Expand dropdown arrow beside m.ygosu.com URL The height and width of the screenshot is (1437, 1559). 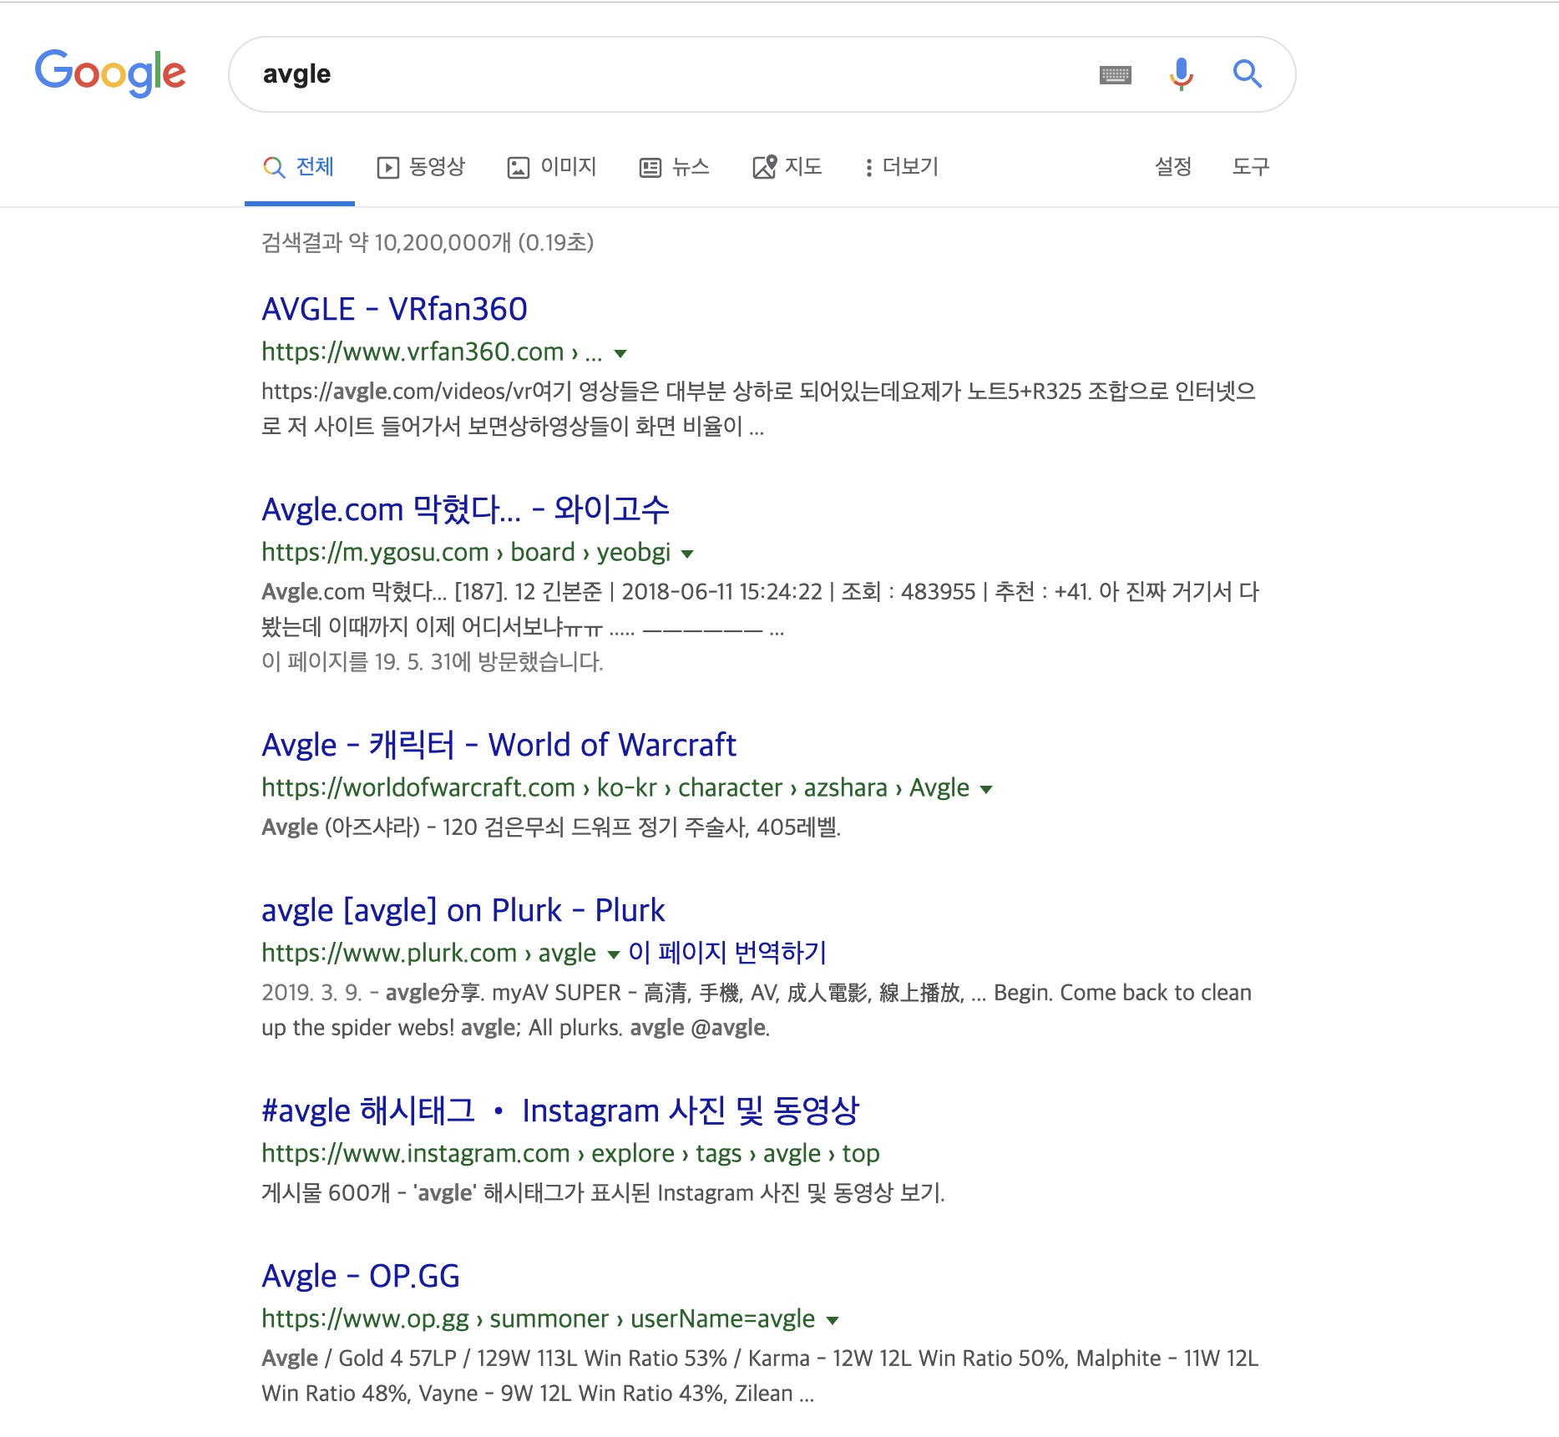687,554
